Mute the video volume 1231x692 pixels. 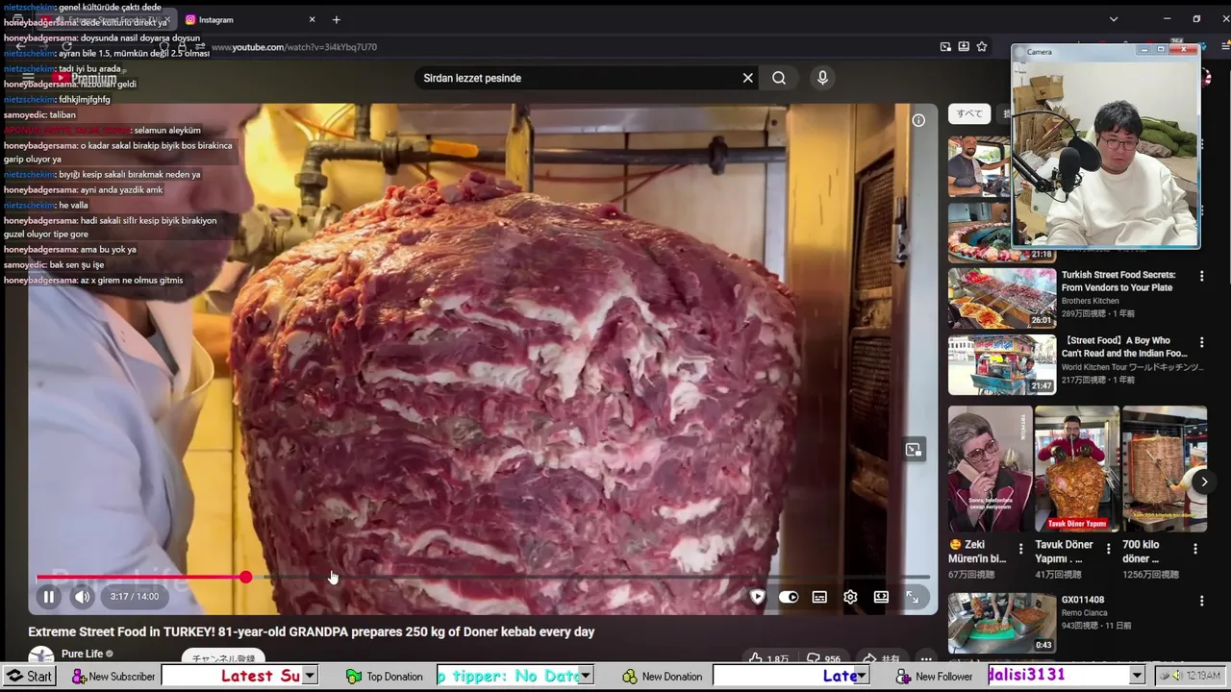click(83, 597)
